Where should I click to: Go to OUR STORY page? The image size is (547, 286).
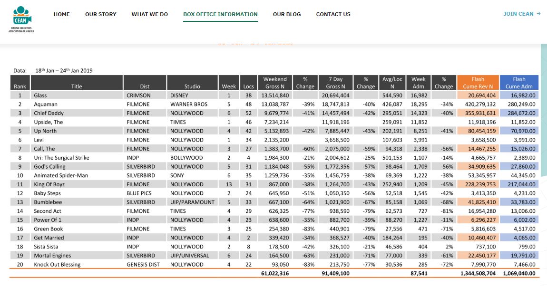point(101,14)
